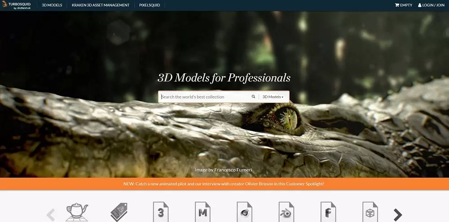Choose the 3ds Max file format icon

coord(161,212)
